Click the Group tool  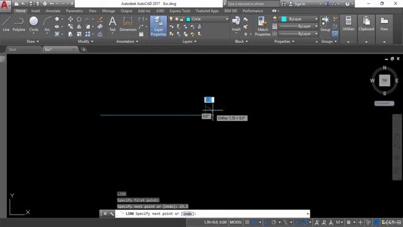tap(326, 24)
